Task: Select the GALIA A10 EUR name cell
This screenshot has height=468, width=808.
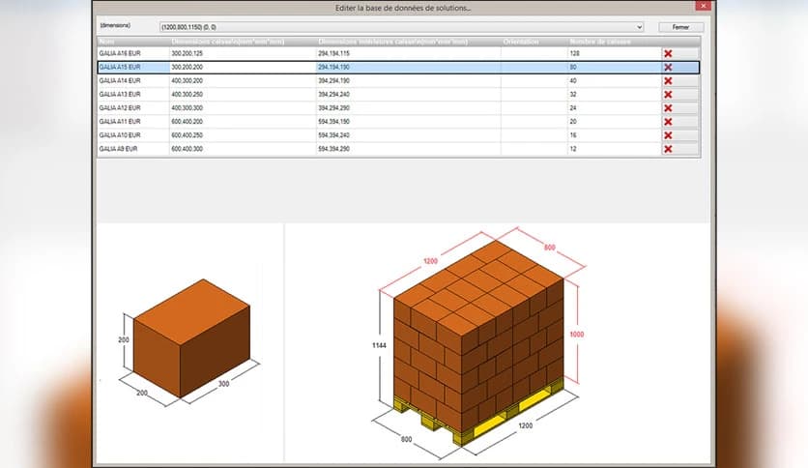Action: point(133,135)
